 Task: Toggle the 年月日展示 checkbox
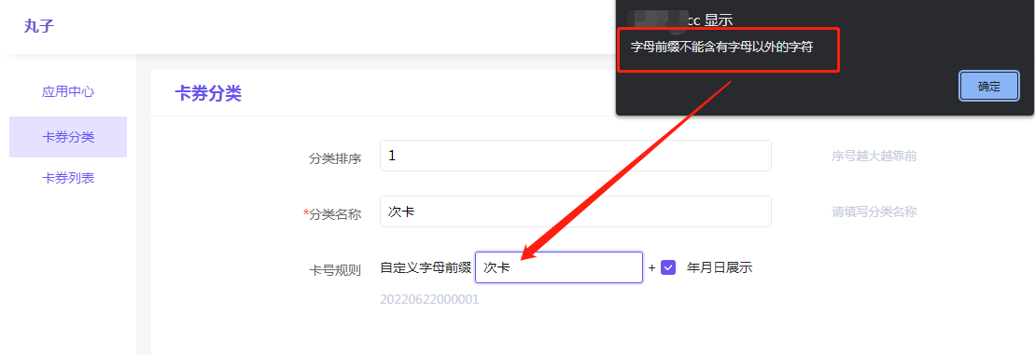(668, 267)
